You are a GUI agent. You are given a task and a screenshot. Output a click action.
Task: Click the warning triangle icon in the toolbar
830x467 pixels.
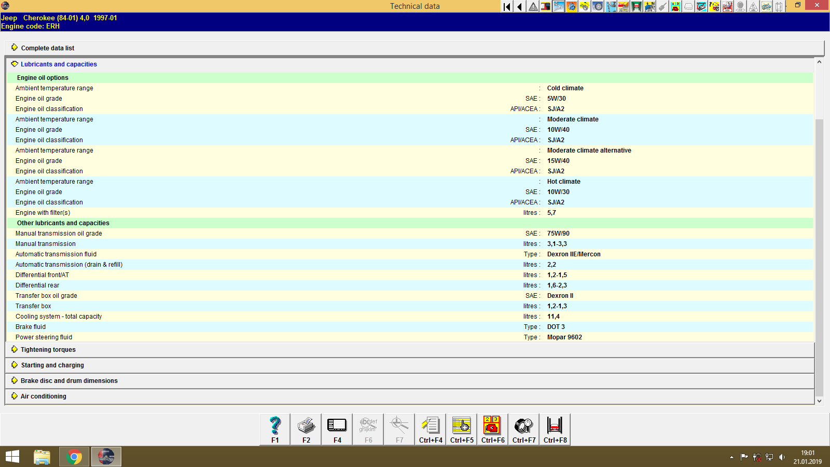pos(532,7)
